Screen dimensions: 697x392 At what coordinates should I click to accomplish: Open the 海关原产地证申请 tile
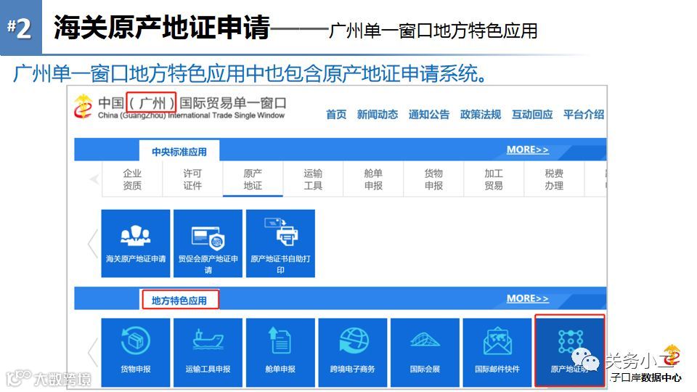point(136,244)
